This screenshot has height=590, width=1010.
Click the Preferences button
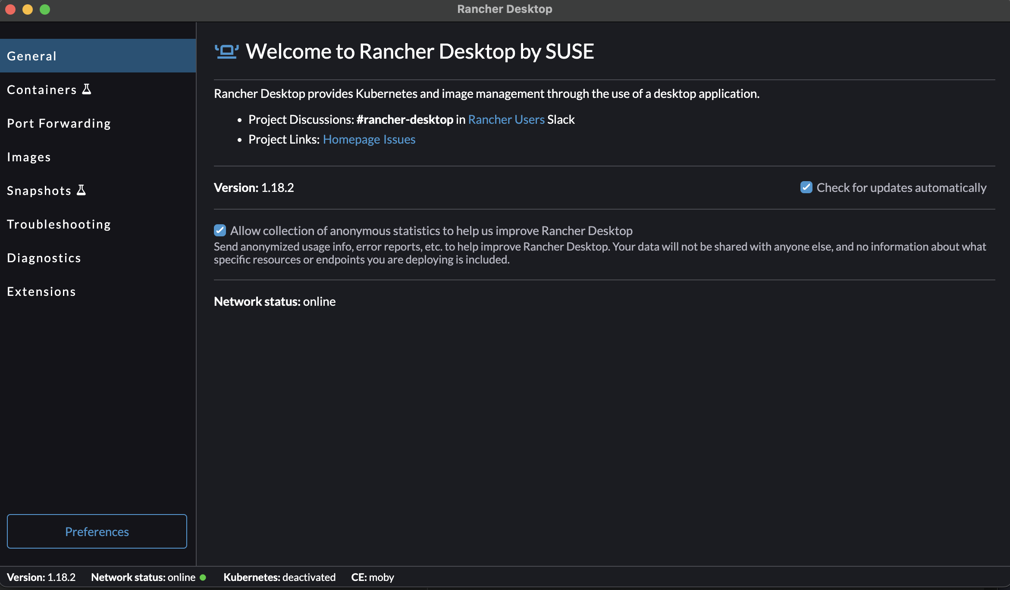[97, 531]
